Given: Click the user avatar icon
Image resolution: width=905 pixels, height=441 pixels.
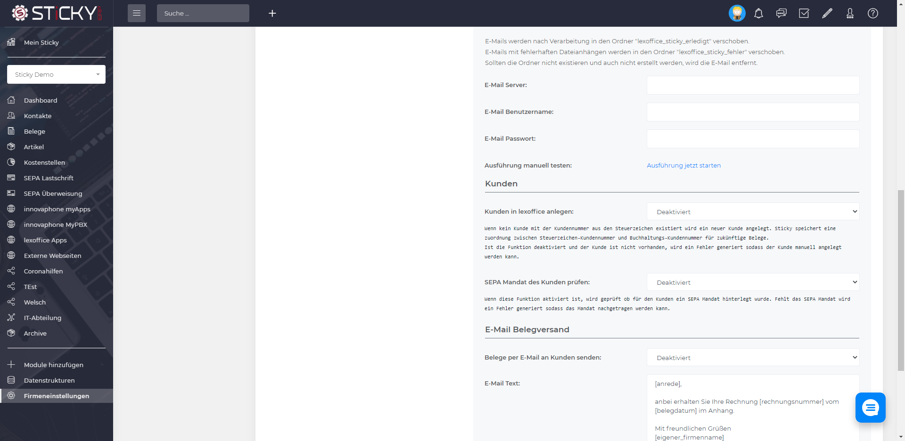Looking at the screenshot, I should pos(737,13).
